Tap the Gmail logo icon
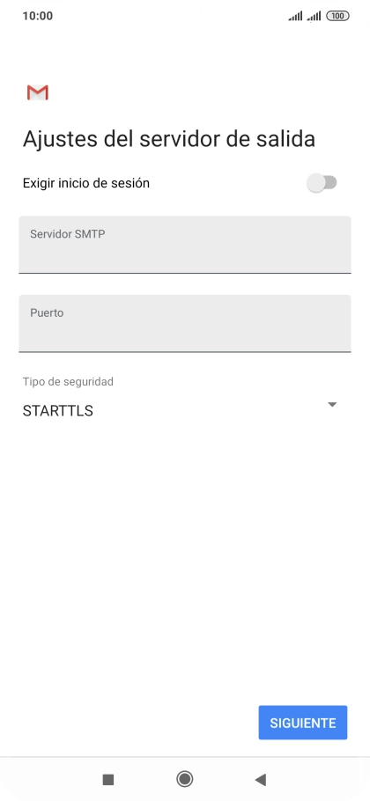 (x=37, y=92)
